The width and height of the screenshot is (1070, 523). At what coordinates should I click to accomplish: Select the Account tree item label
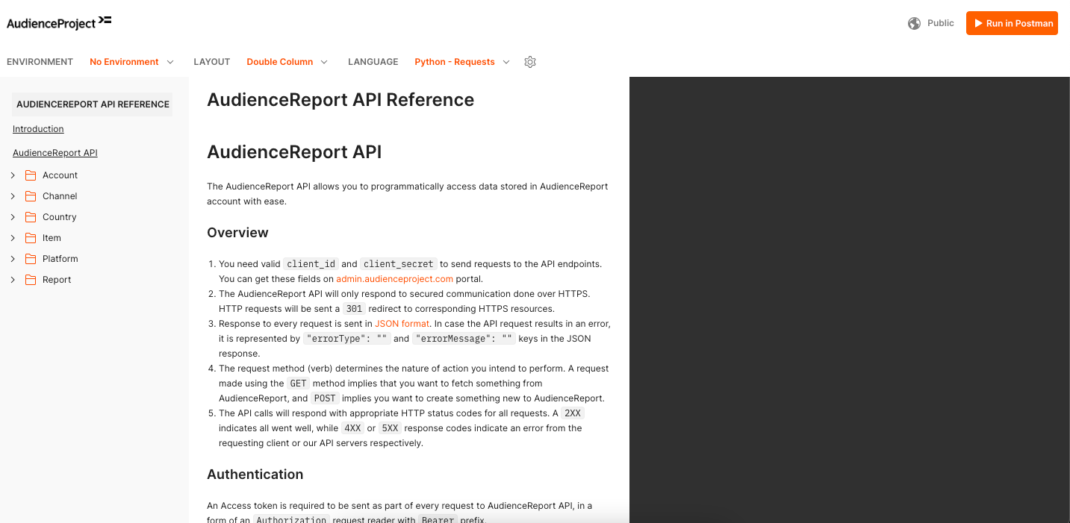click(60, 175)
